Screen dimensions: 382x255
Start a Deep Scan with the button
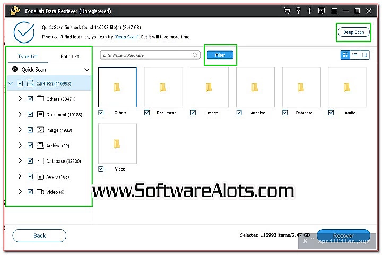click(353, 32)
